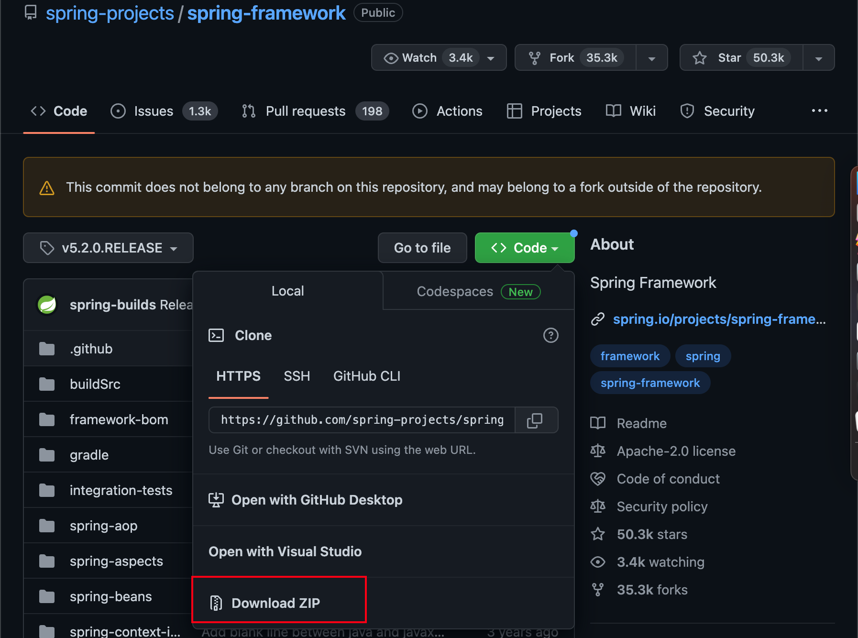The width and height of the screenshot is (858, 638).
Task: Toggle the green Code dropdown button
Action: click(x=525, y=248)
